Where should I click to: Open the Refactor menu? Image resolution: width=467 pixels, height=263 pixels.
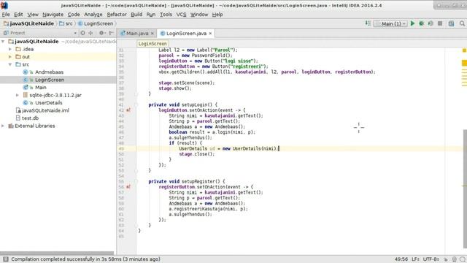click(x=117, y=15)
